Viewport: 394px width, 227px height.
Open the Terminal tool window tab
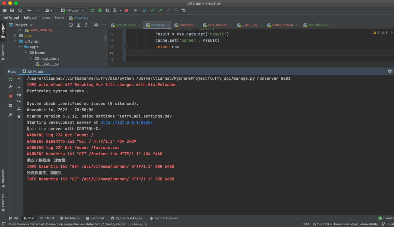[95, 218]
